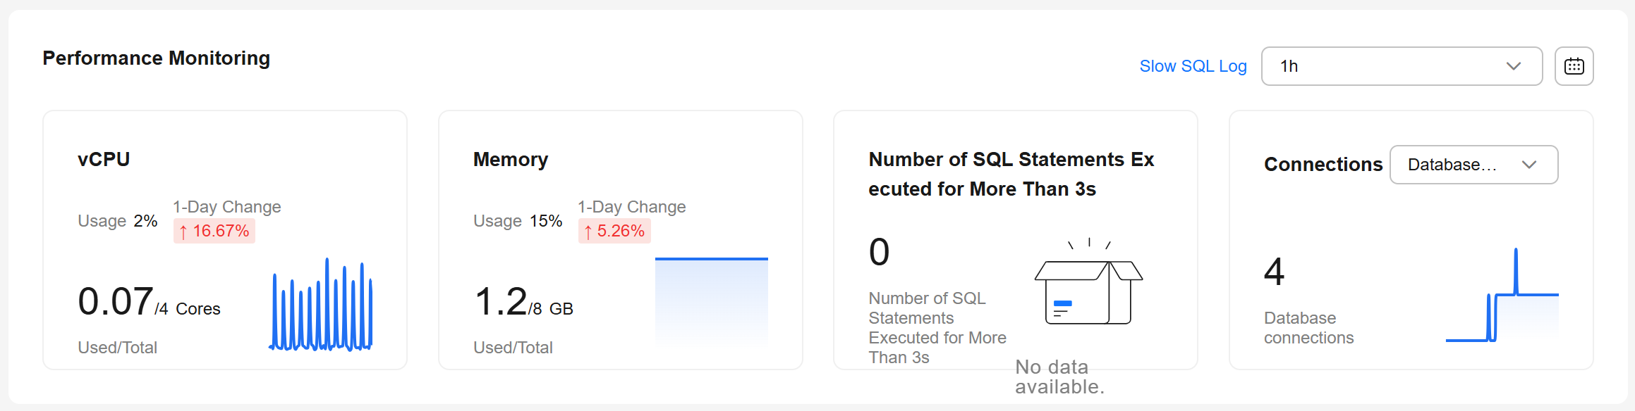This screenshot has height=411, width=1635.
Task: Click the 5.26% 1-Day Change badge
Action: (614, 231)
